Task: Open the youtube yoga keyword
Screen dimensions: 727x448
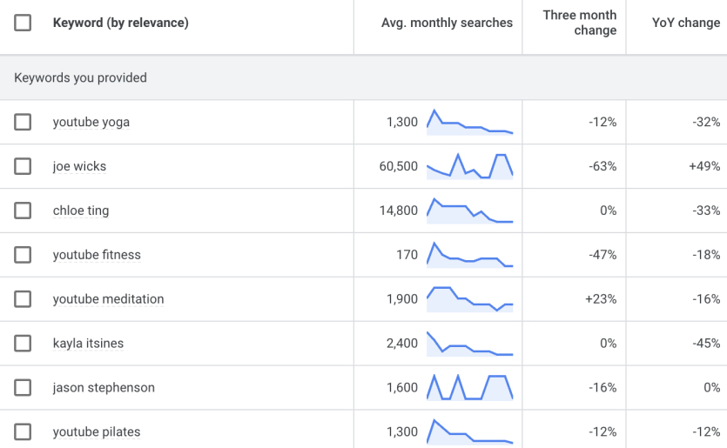Action: pyautogui.click(x=91, y=123)
